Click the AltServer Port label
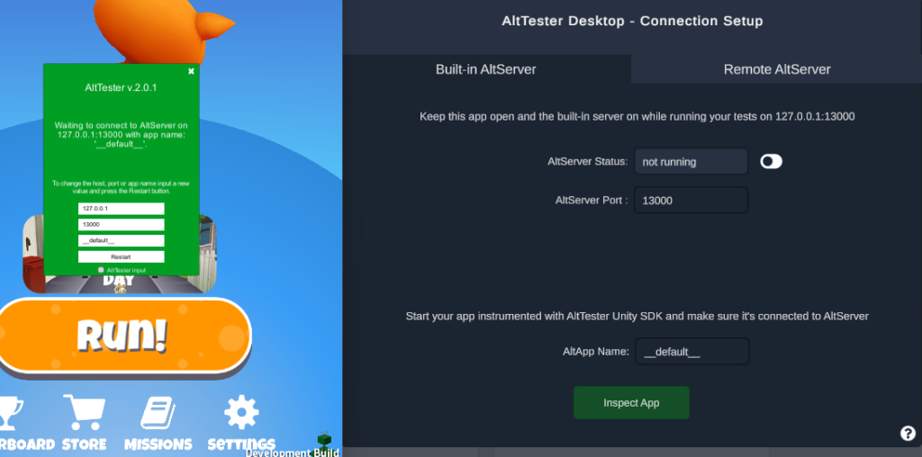Screen dimensions: 922x457 (x=592, y=201)
